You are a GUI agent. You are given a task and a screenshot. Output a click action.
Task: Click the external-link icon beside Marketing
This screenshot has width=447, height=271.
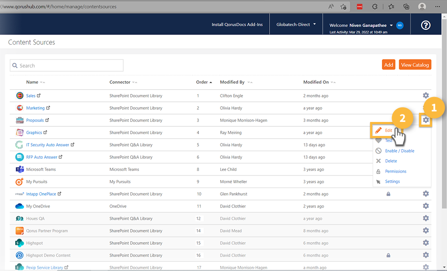tap(48, 108)
